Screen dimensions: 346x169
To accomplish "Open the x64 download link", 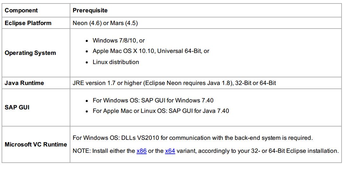I will coord(170,151).
